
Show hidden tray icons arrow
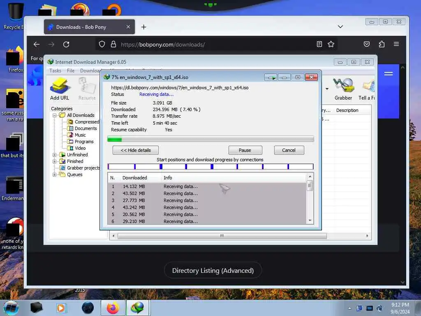[349, 308]
